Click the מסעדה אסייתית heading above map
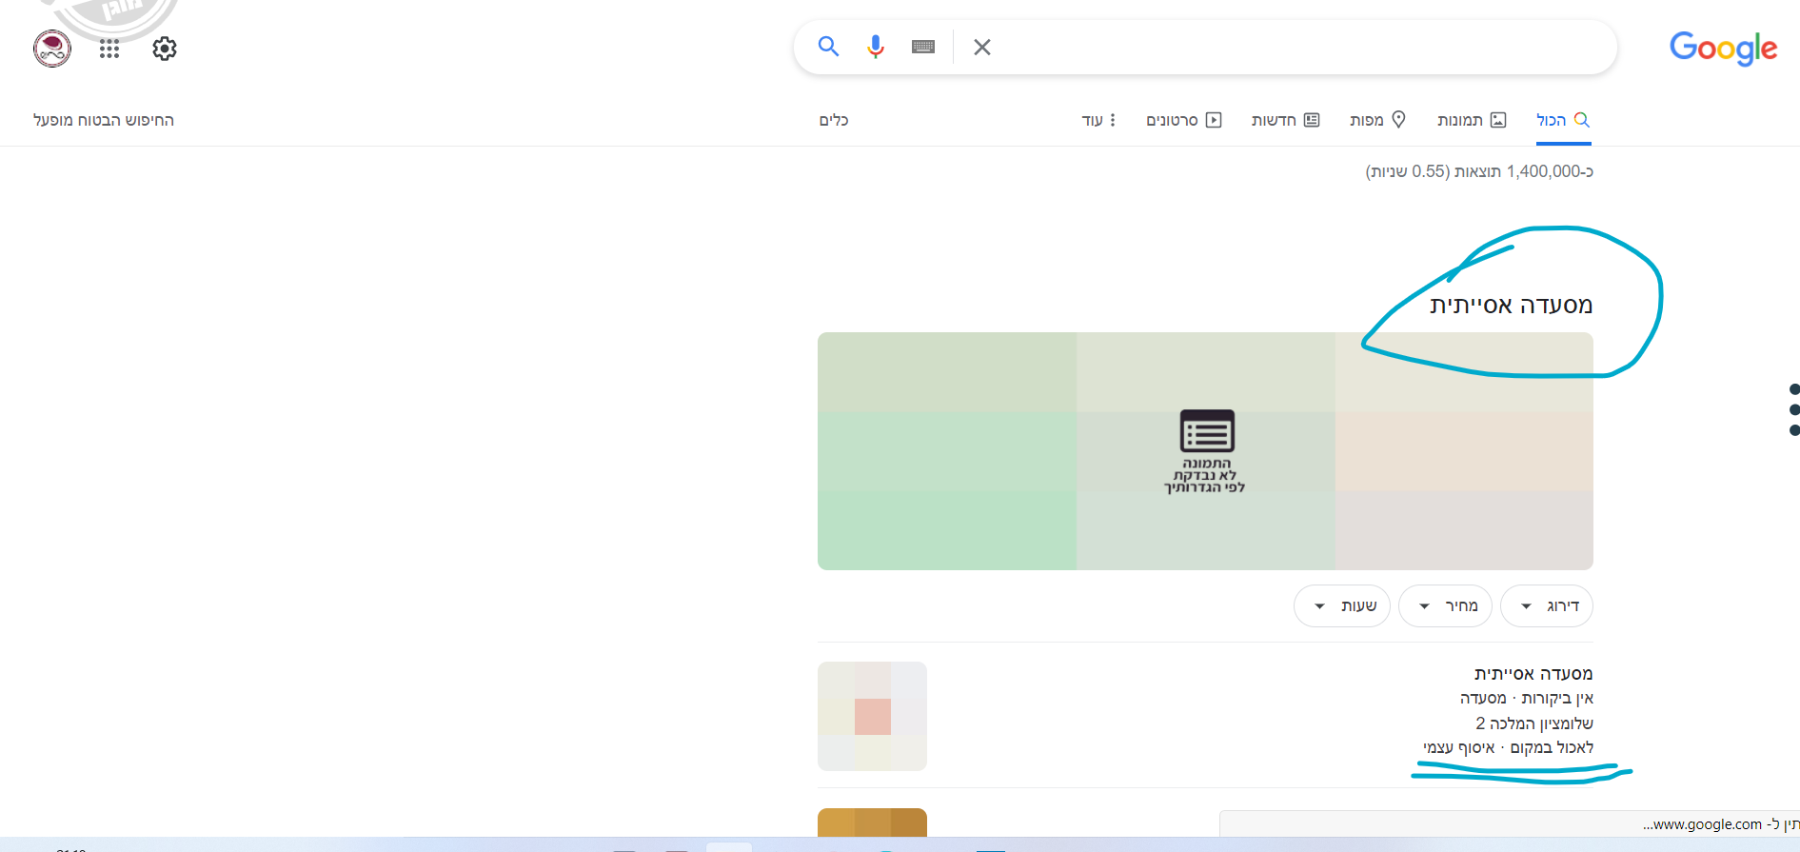 point(1511,306)
